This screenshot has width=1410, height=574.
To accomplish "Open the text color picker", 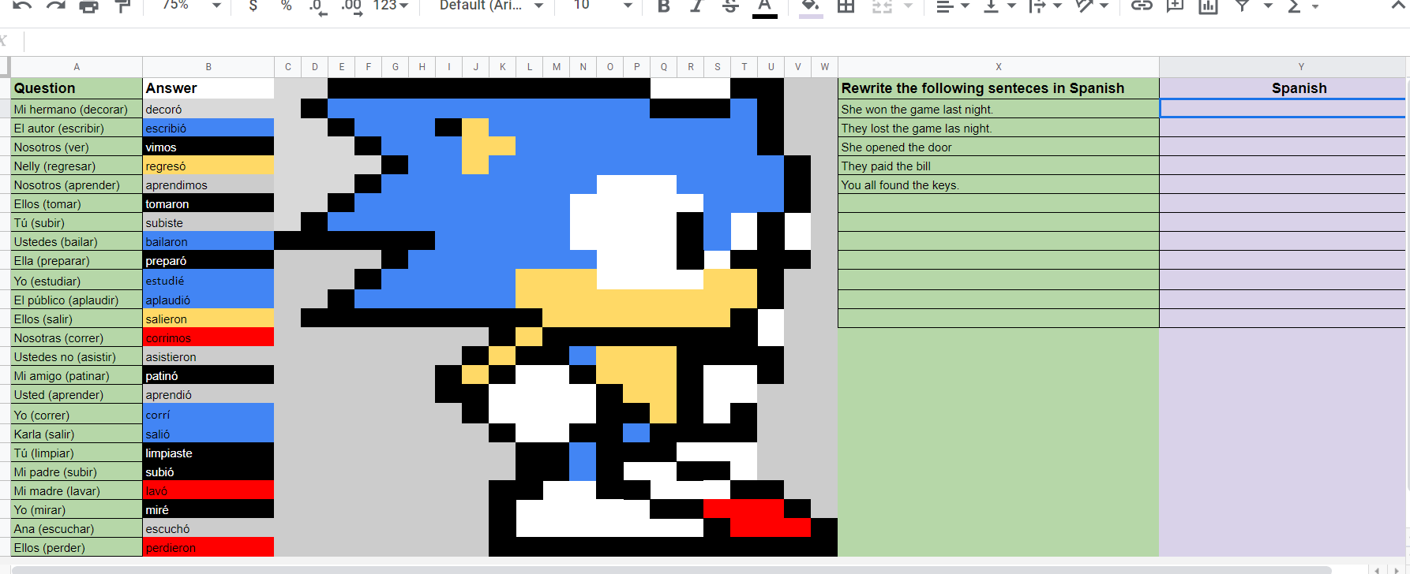I will [764, 7].
